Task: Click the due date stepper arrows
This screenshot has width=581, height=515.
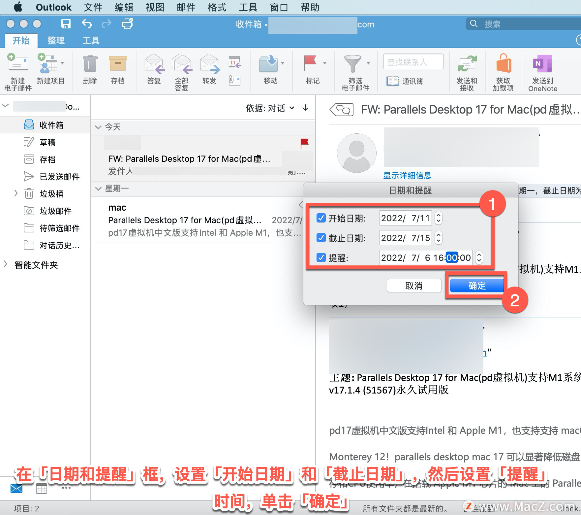Action: 438,238
